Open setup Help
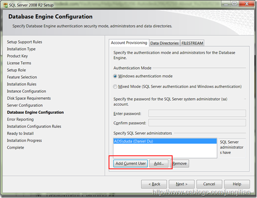Image resolution: width=257 pixels, height=198 pixels. pyautogui.click(x=237, y=184)
